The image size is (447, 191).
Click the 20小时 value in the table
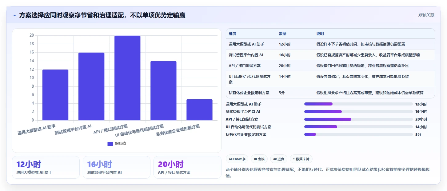(285, 66)
